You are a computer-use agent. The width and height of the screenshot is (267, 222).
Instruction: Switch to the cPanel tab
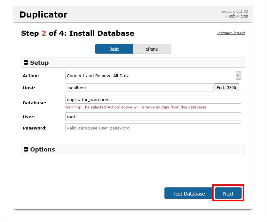click(152, 49)
